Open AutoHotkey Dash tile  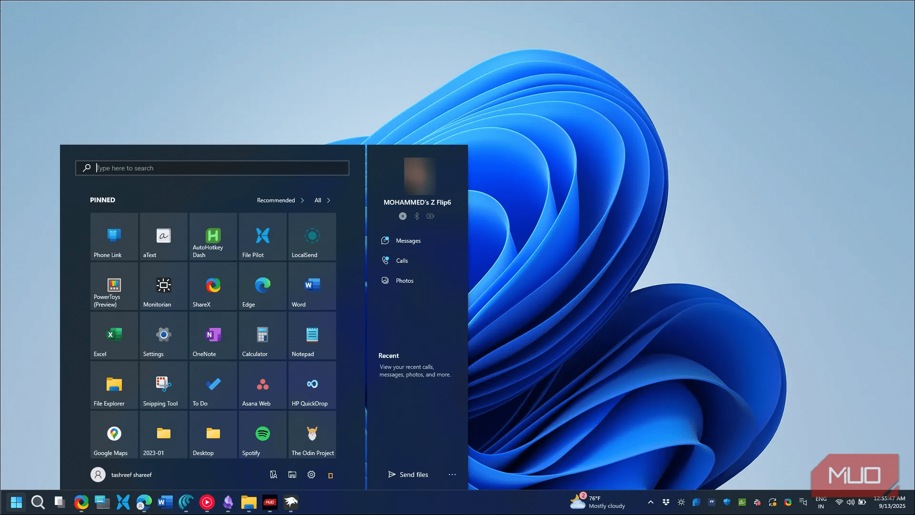point(213,237)
